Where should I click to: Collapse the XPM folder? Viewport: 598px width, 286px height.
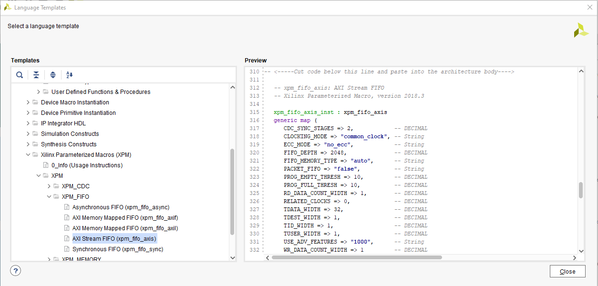click(39, 176)
